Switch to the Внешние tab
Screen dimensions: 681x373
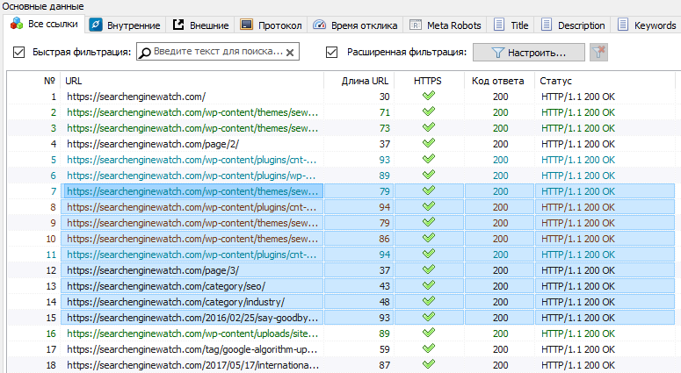(x=200, y=25)
